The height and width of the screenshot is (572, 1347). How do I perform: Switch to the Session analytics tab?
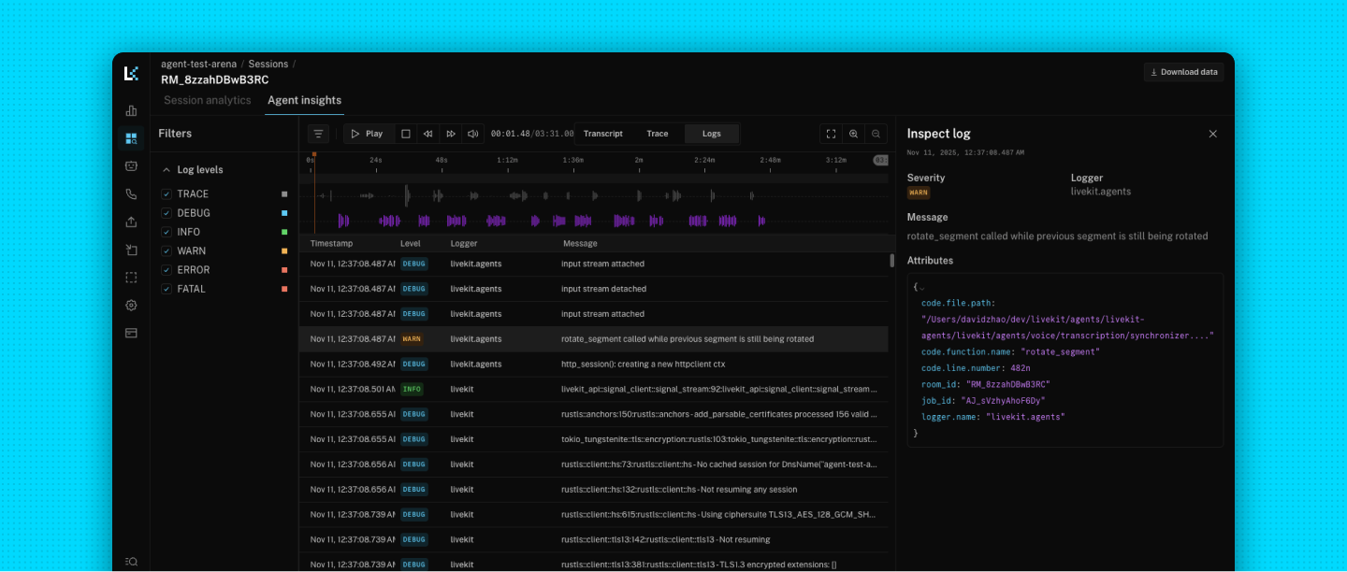click(207, 100)
